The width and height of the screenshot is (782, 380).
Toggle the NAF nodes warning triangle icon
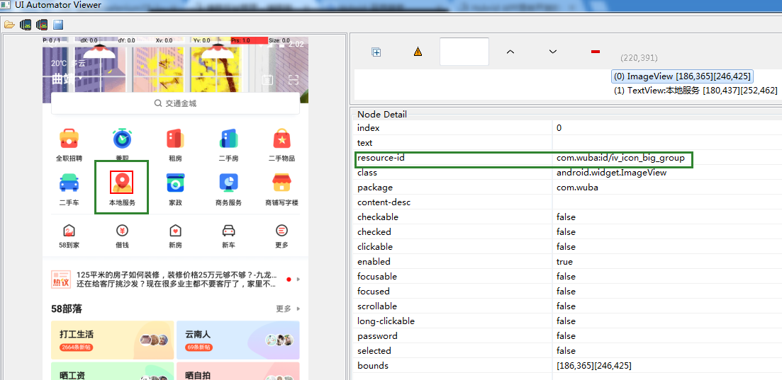coord(418,51)
